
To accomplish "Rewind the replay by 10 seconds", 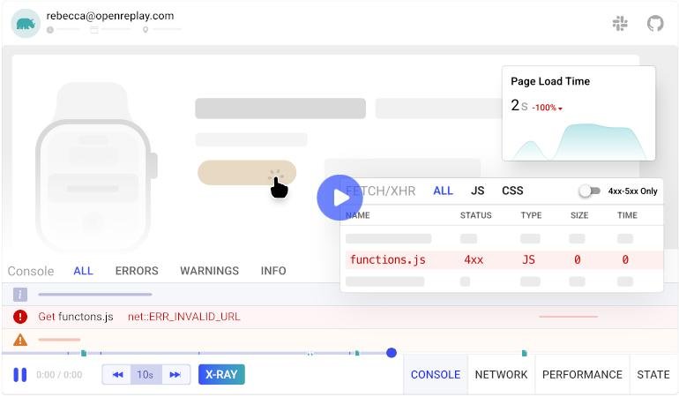I will point(117,375).
